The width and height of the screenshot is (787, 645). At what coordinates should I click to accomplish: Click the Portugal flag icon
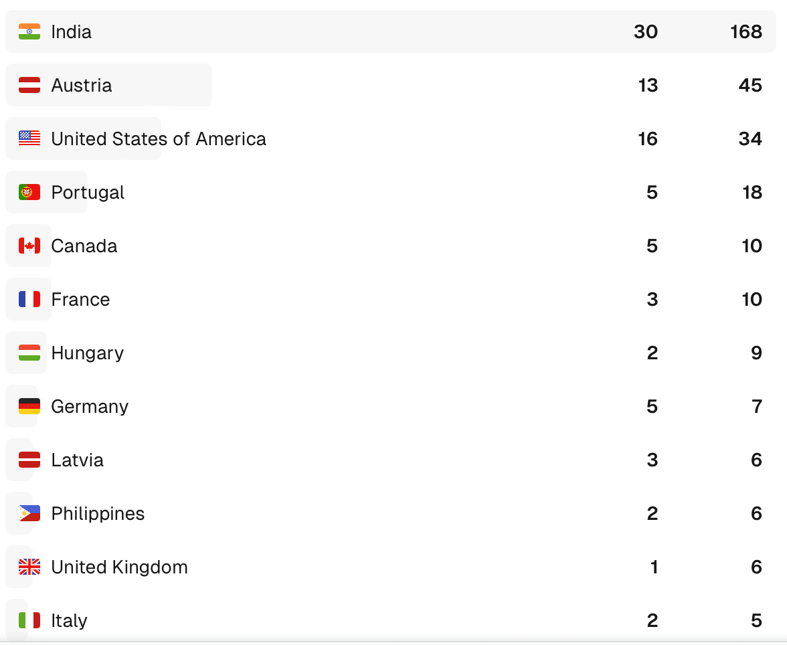(29, 192)
